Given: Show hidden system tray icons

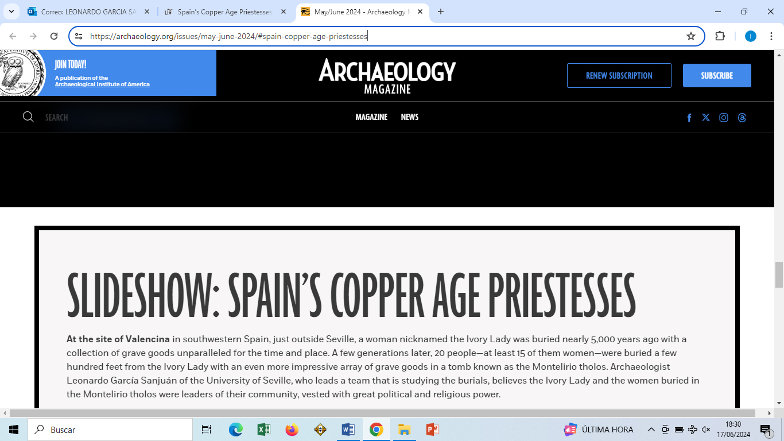Looking at the screenshot, I should (651, 430).
